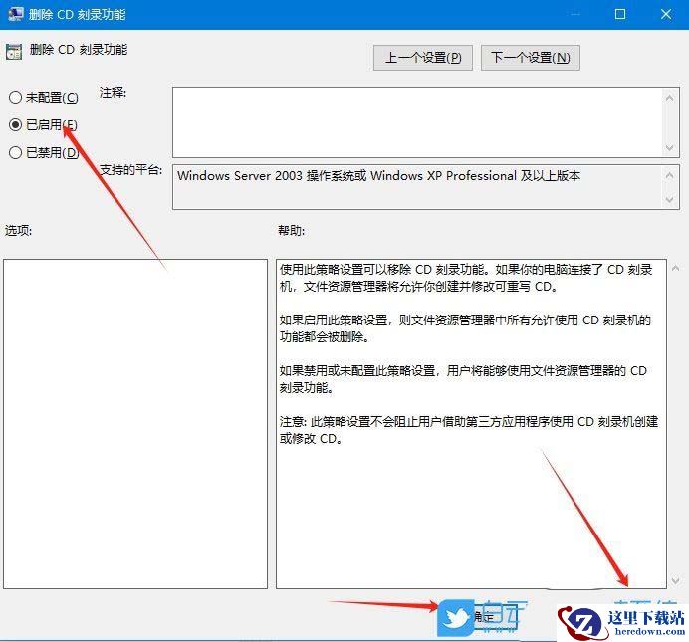689x642 pixels.
Task: Maximize the 删除 CD 刻录功能 window
Action: pyautogui.click(x=620, y=15)
